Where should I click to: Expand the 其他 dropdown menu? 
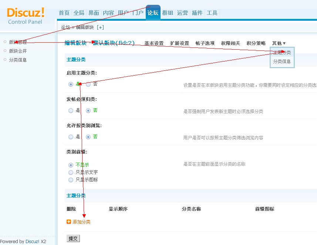pos(279,43)
